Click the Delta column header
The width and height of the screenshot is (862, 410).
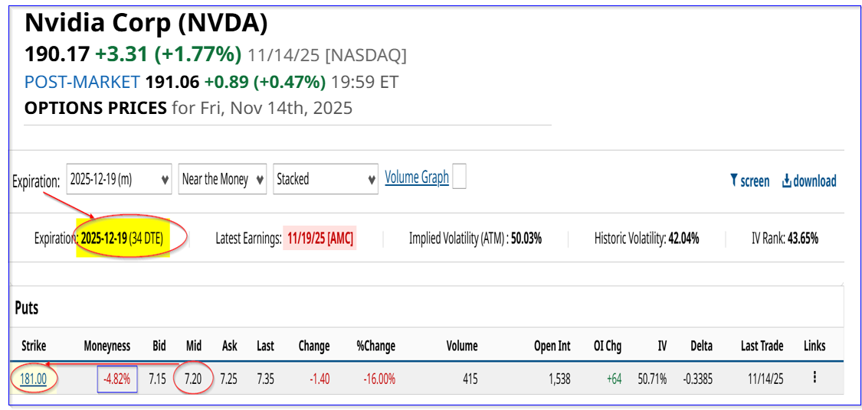coord(701,346)
